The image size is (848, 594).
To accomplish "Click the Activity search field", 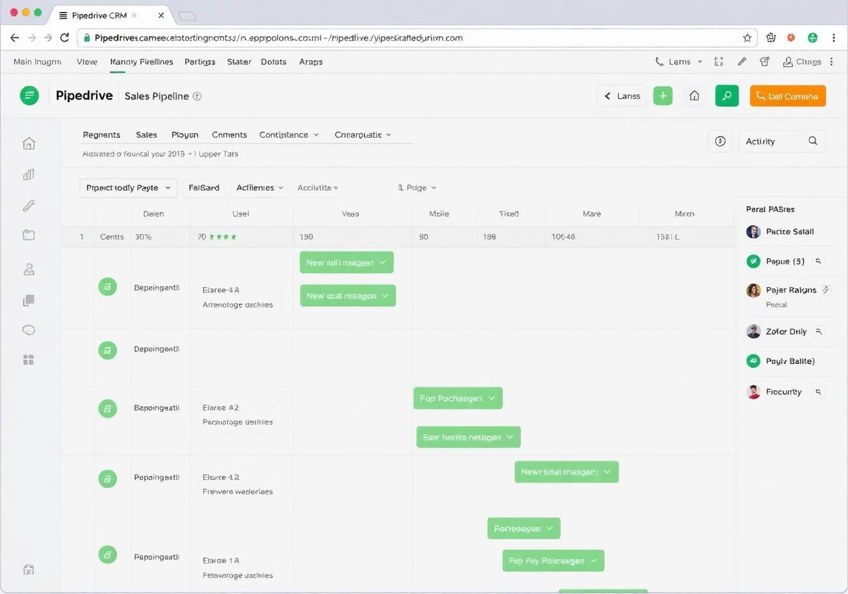I will coord(782,141).
